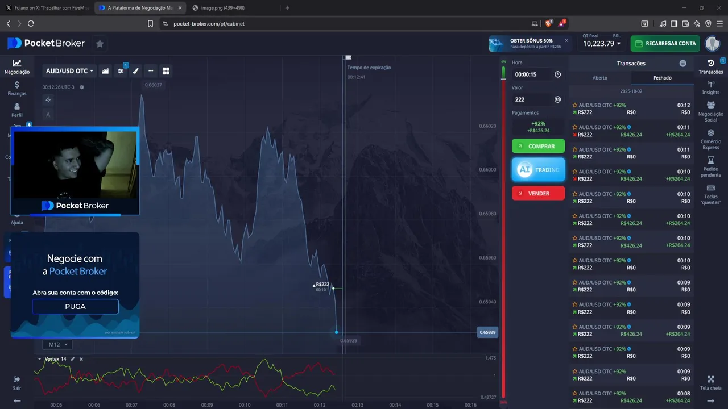Open Transações history panel icon
This screenshot has width=728, height=409.
click(710, 66)
